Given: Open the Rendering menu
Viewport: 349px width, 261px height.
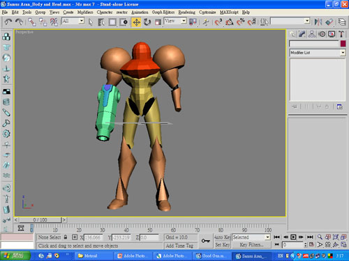Looking at the screenshot, I should tap(186, 12).
